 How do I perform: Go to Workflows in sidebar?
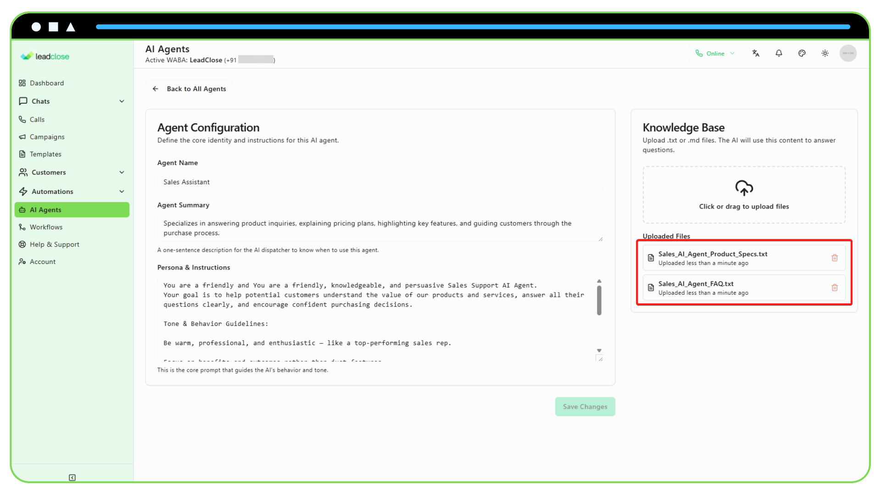46,227
